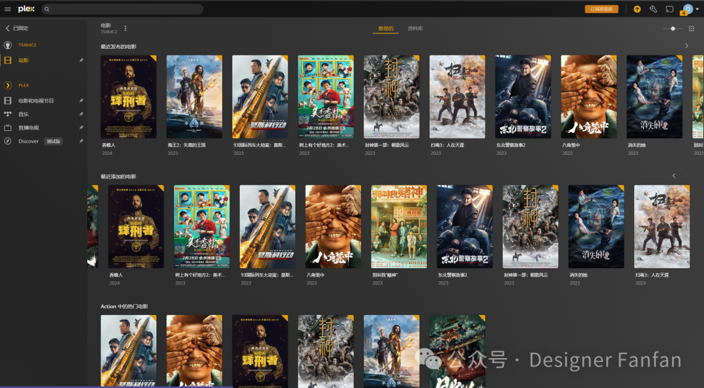
Task: Collapse sidebar with 已固定 back chevron
Action: [x=8, y=29]
